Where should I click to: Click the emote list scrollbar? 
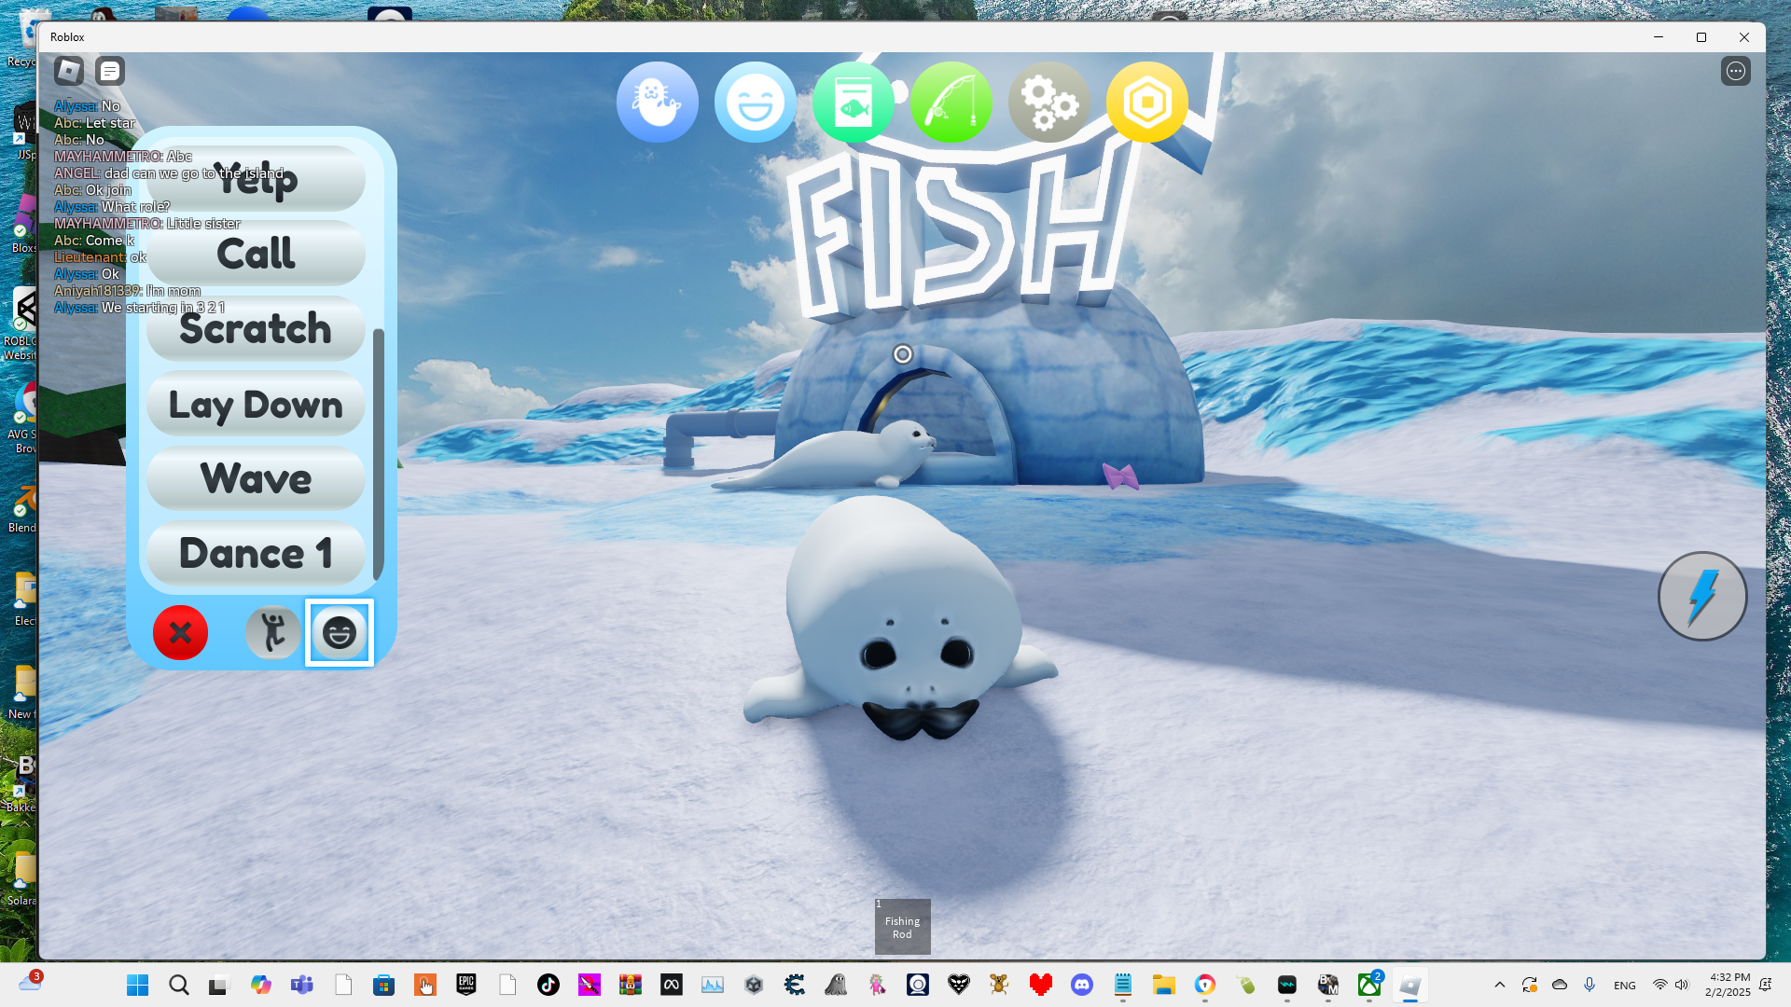tap(378, 453)
